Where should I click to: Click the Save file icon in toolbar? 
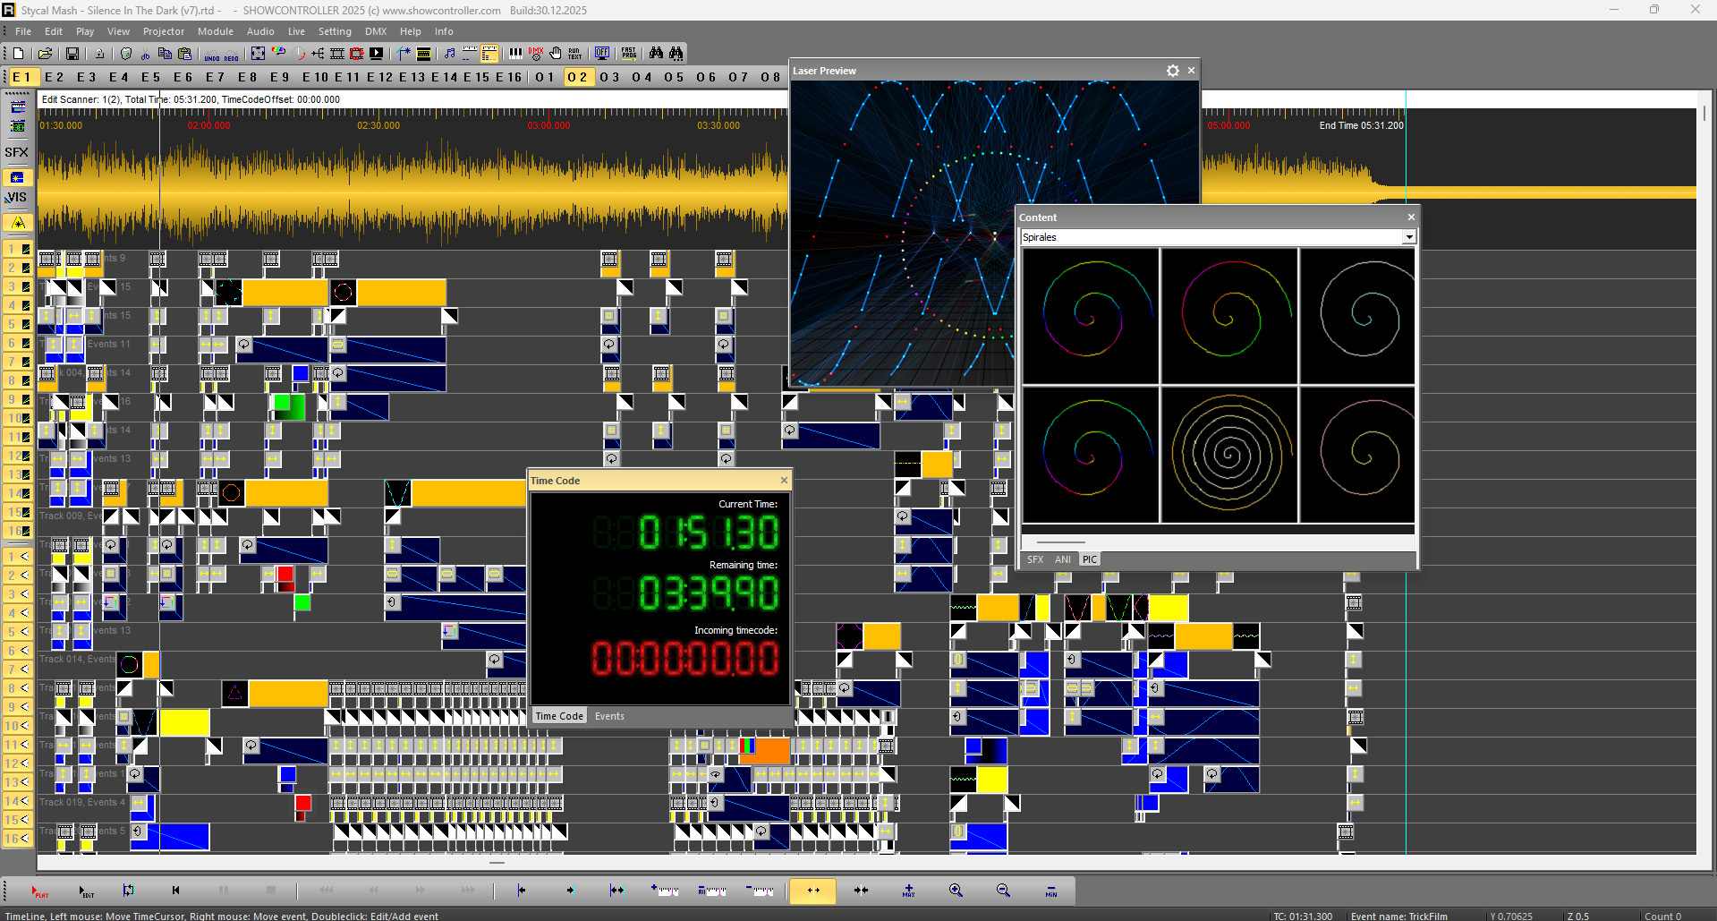[72, 54]
